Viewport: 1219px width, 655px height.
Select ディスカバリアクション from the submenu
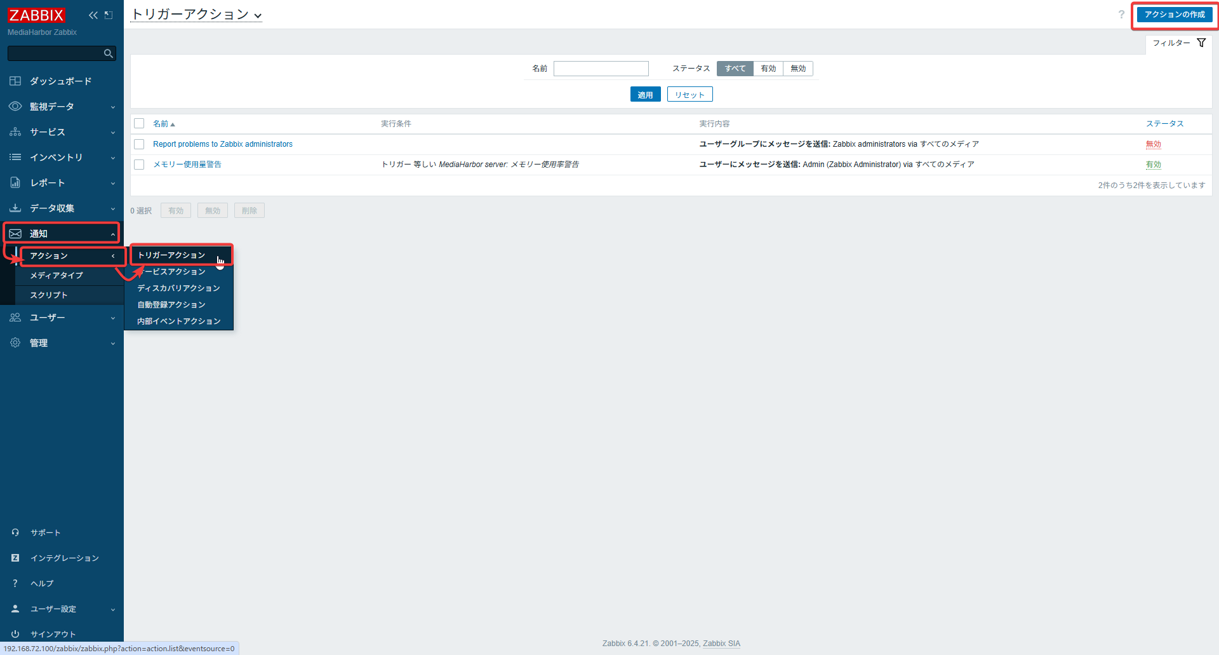point(178,288)
